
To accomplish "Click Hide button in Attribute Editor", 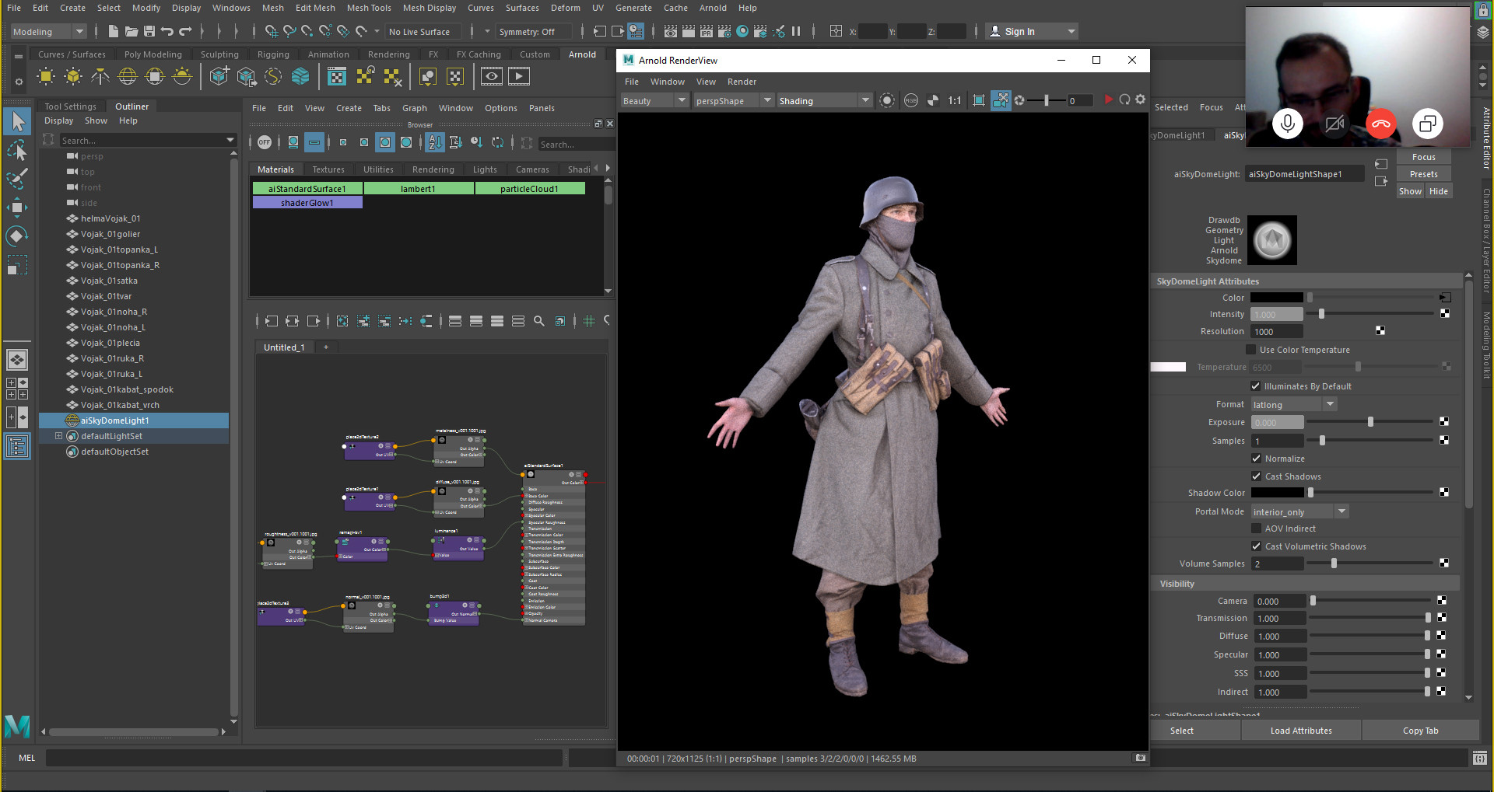I will 1439,191.
